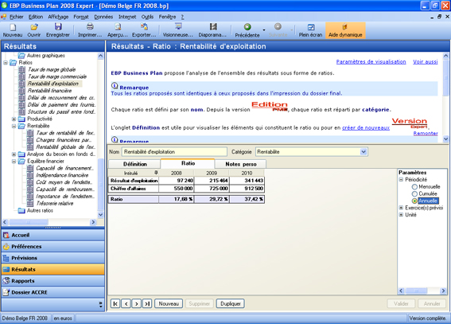Open the Fichier menu
Image resolution: width=451 pixels, height=324 pixels.
17,17
